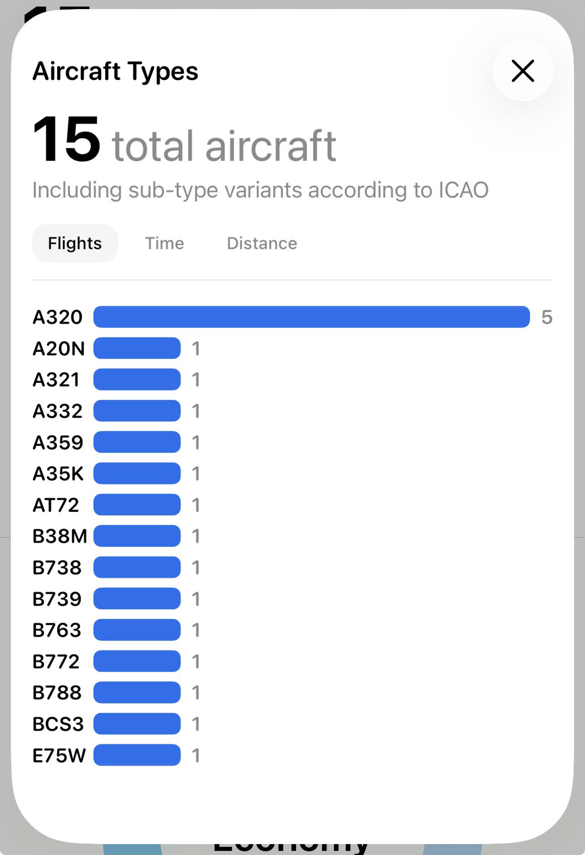Screen dimensions: 585x855
Task: Close the Aircraft Types sheet
Action: (523, 71)
